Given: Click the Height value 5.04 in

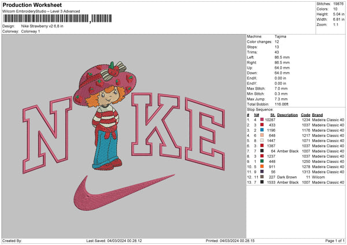Looking at the screenshot, I should click(x=338, y=14).
